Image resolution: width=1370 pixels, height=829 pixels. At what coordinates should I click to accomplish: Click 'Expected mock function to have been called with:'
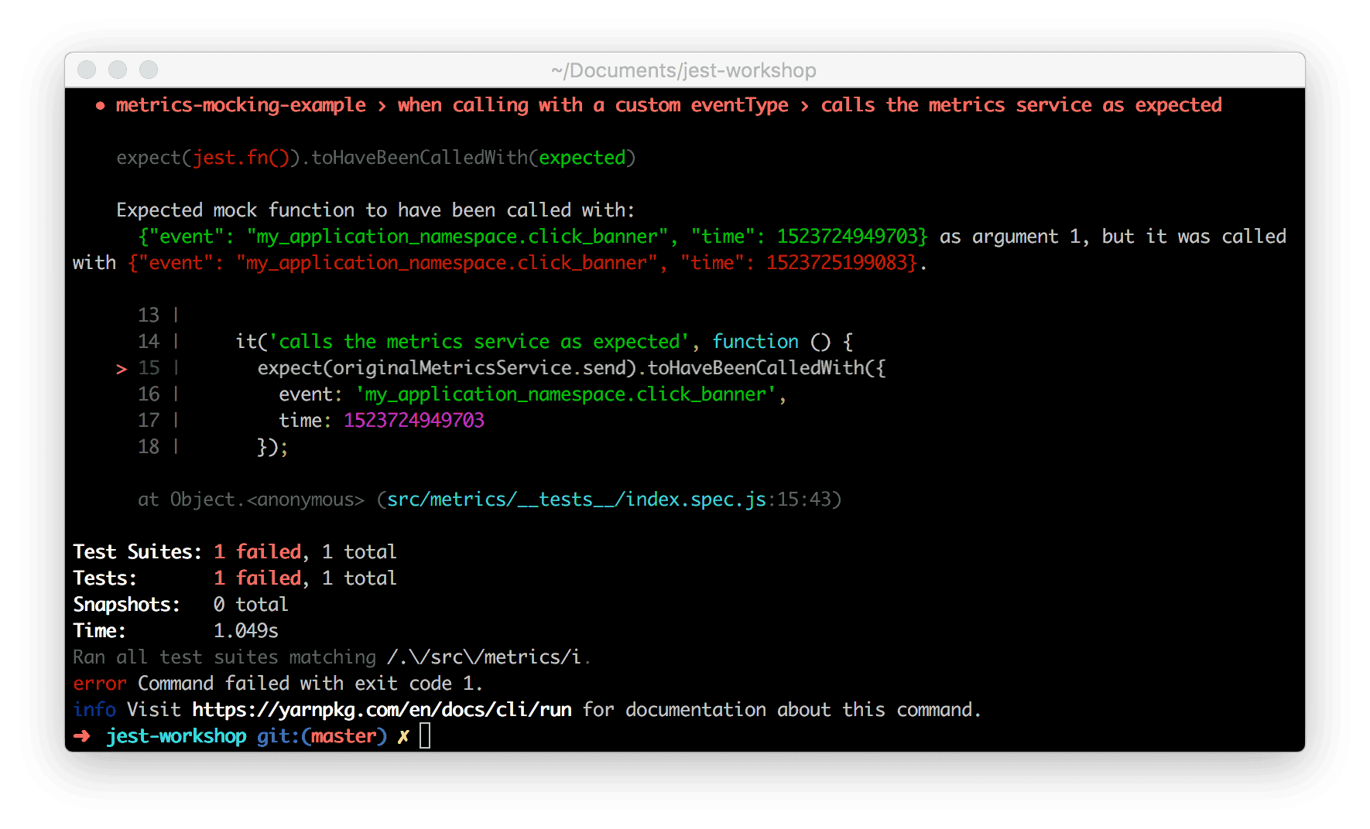[375, 210]
